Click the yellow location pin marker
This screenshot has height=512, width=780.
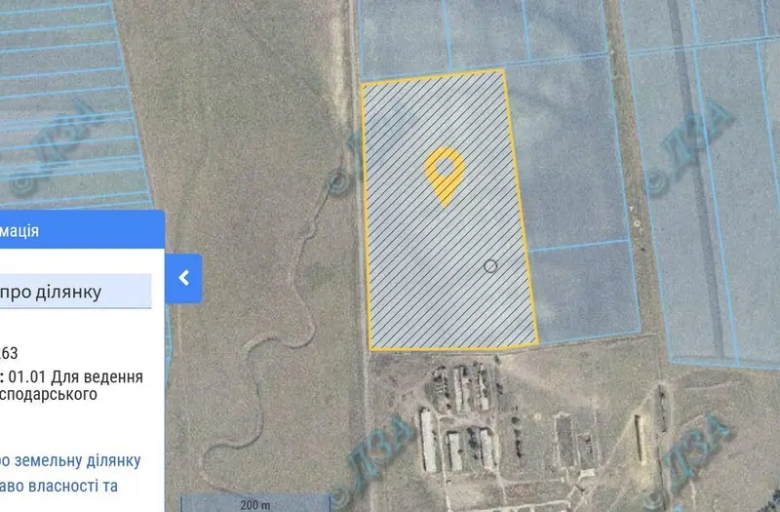445,177
